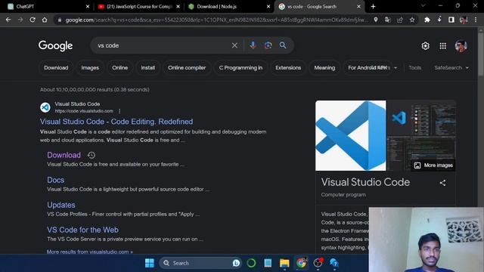Open Visual Studio Code - Code Editing. Redefined result
Viewport: 484px width, 272px height.
116,122
